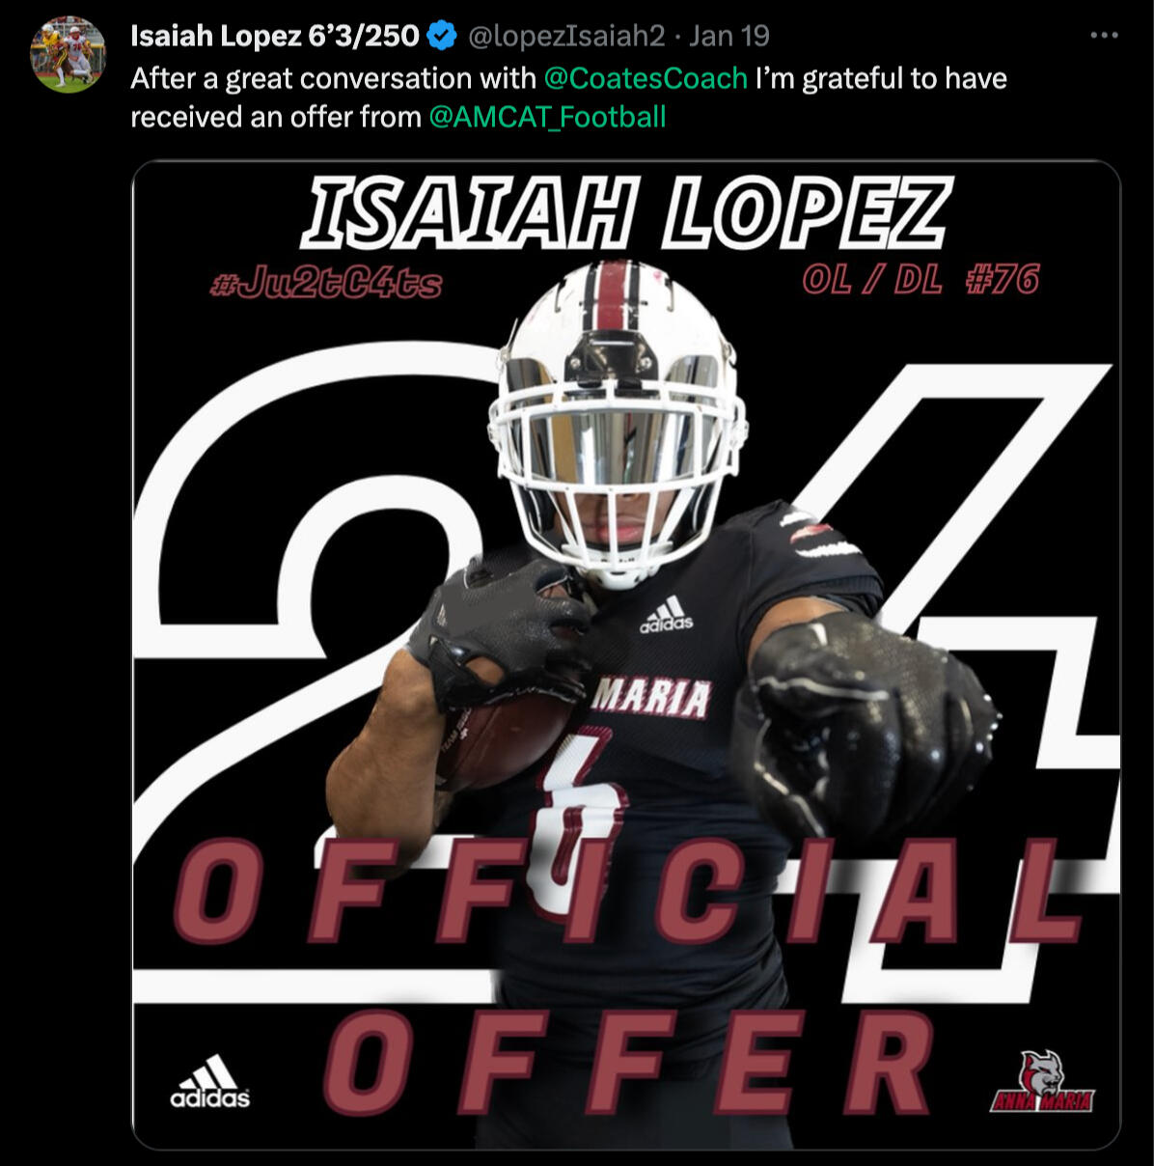The width and height of the screenshot is (1154, 1166).
Task: Open Isaiah Lopez's profile avatar
Action: tap(69, 55)
